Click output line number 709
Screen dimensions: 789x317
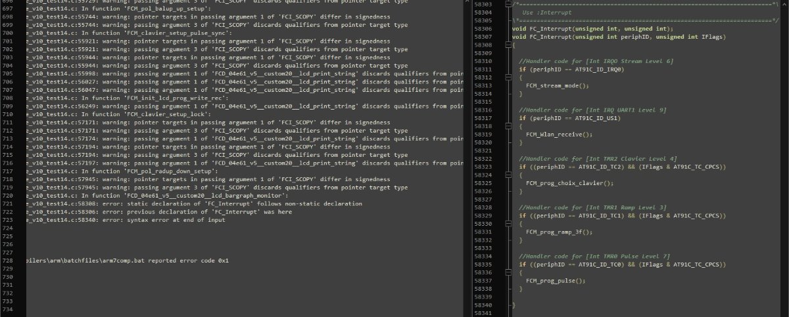(x=8, y=106)
